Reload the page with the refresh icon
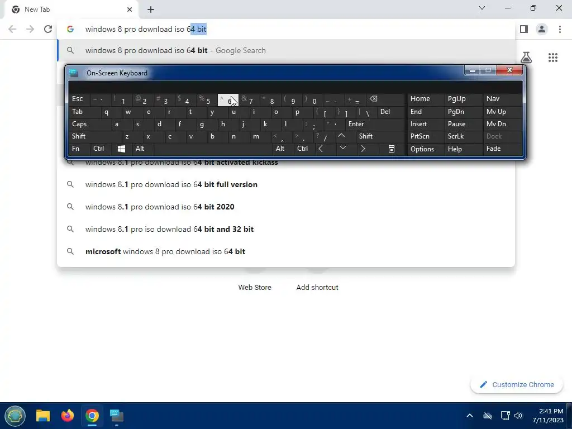 point(48,29)
